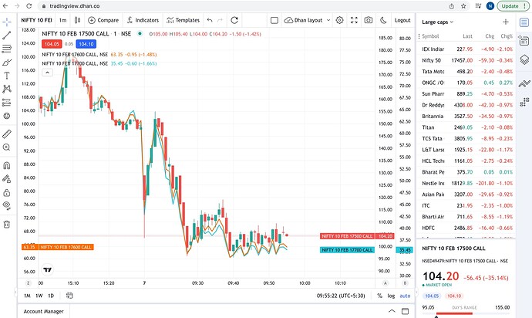Open the option chain sidebar icon
The image size is (532, 318).
[x=524, y=102]
